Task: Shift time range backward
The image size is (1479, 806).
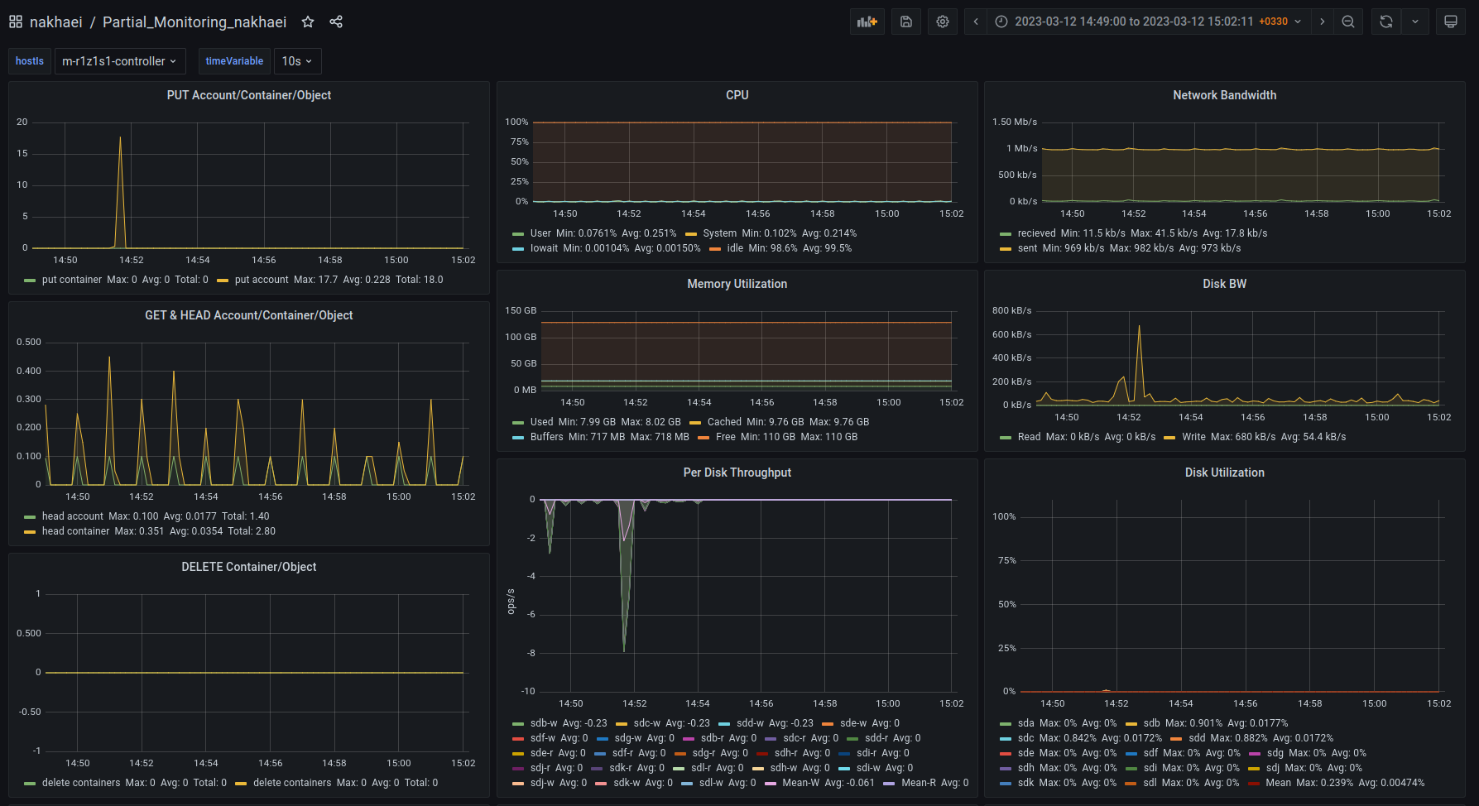Action: (976, 22)
